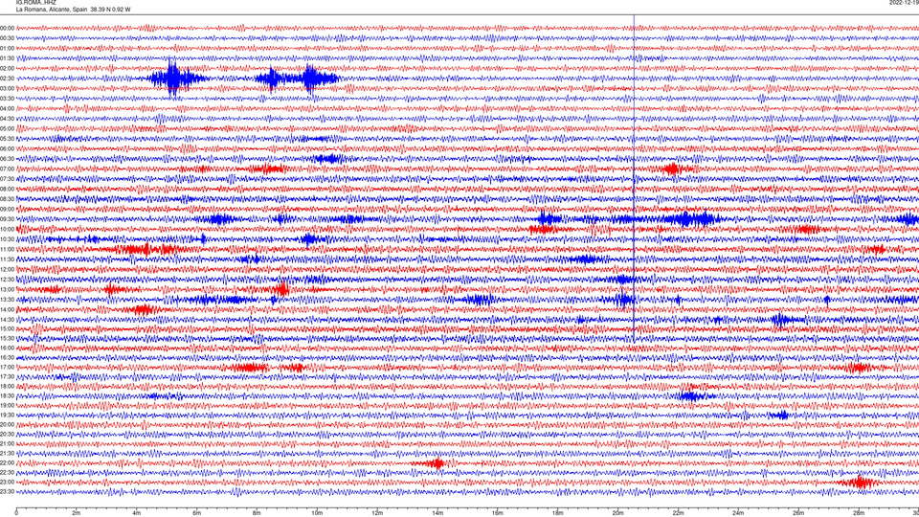
Task: Select the 10:30 trace row label
Action: [7, 239]
